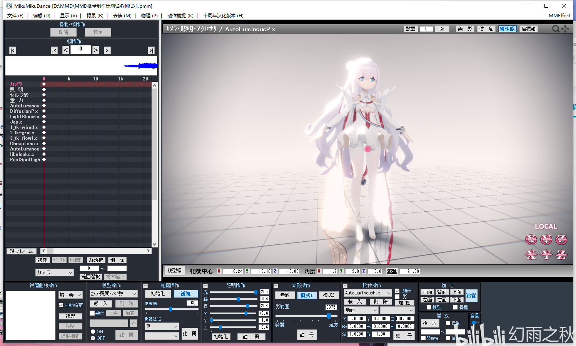Click the timeline scroll up arrow
The image size is (576, 346).
[154, 85]
